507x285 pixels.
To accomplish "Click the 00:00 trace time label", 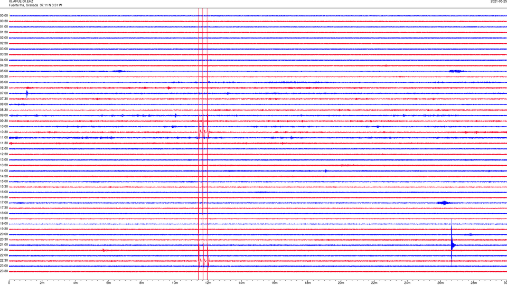I will (4, 15).
